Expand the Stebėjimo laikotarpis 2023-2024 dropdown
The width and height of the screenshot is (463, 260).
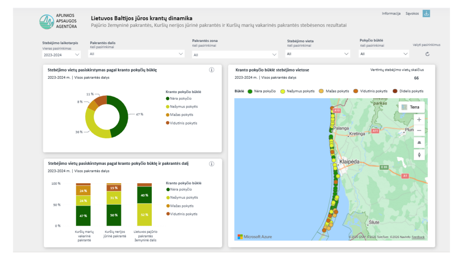(62, 55)
